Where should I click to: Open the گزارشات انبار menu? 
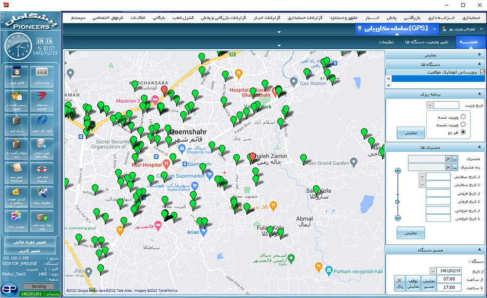click(267, 18)
